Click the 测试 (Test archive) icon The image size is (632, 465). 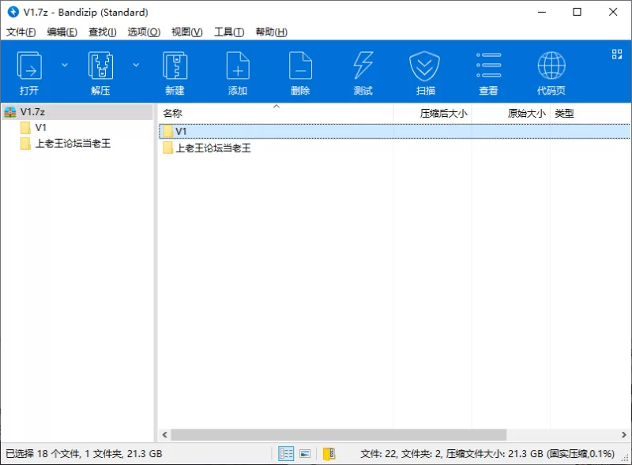363,73
